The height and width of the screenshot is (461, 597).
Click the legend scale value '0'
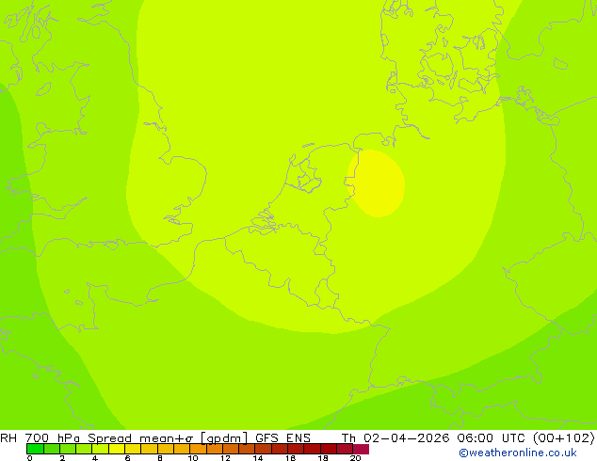30,458
